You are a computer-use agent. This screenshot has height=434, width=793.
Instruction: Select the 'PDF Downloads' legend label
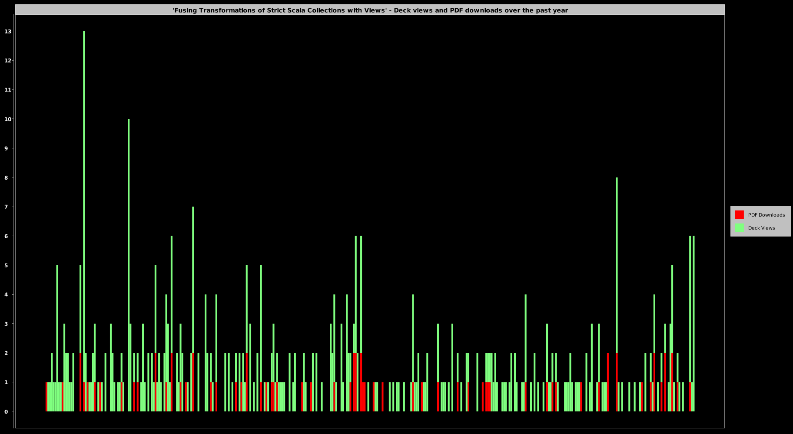[x=766, y=215]
